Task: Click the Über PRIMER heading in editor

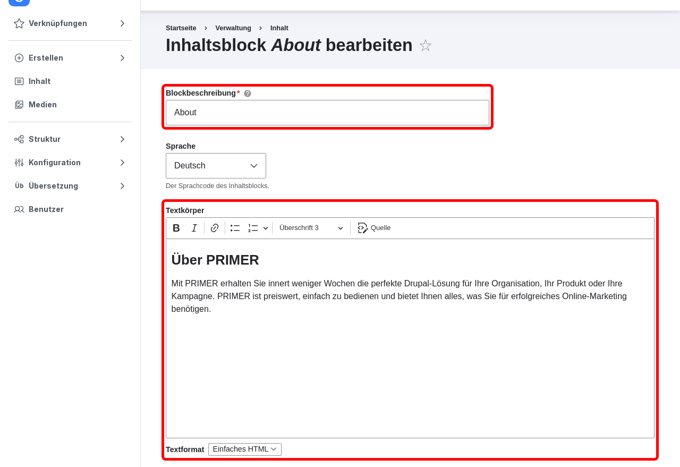Action: [x=215, y=260]
